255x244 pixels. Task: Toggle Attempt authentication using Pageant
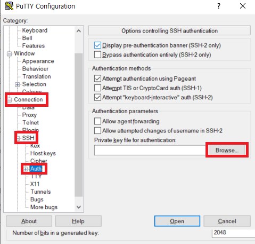tap(97, 78)
